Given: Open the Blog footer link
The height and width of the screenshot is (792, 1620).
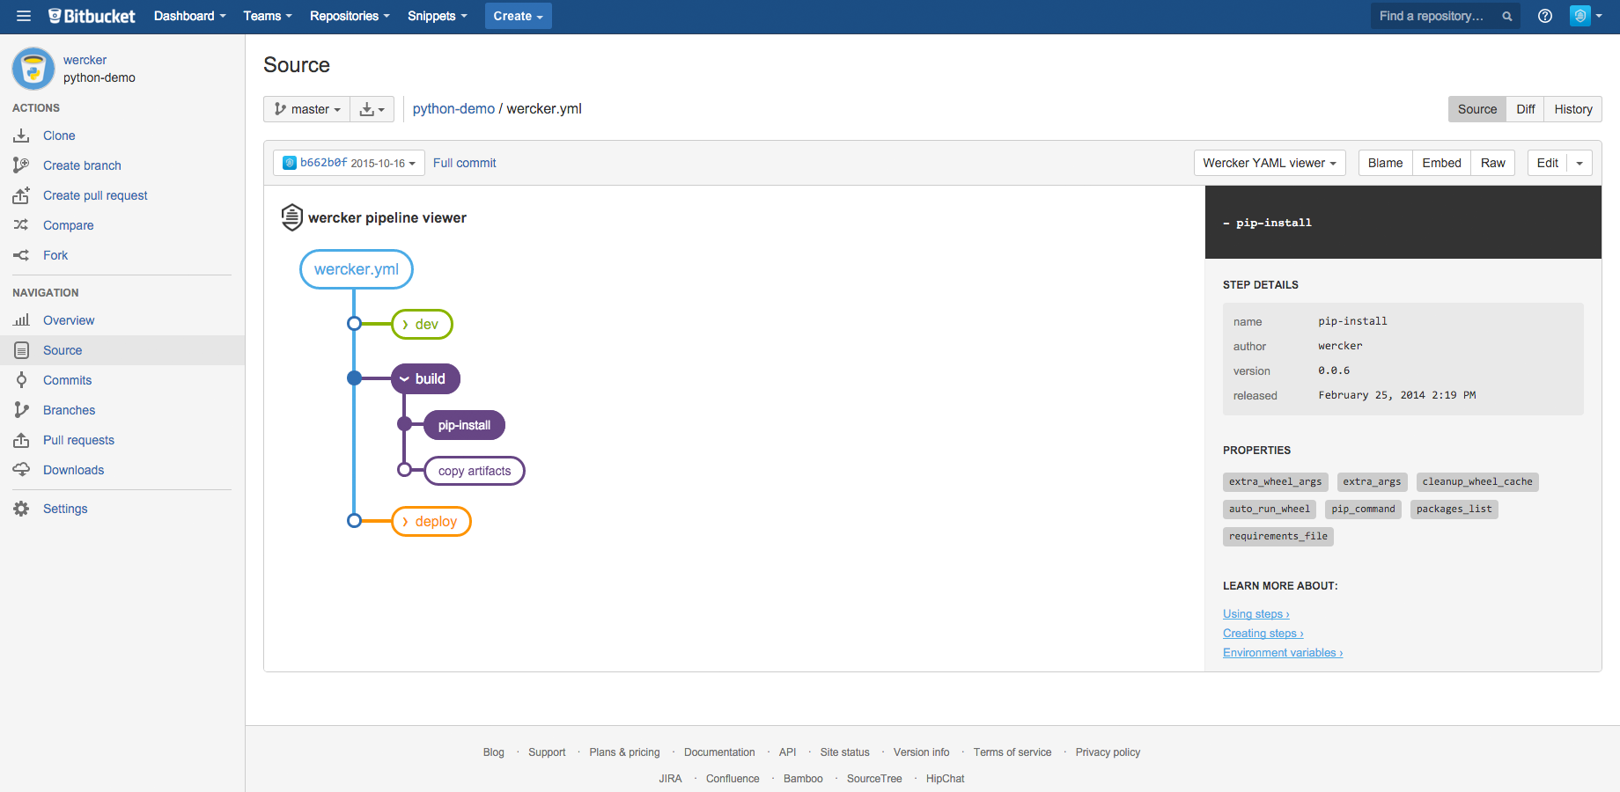Looking at the screenshot, I should (x=494, y=752).
